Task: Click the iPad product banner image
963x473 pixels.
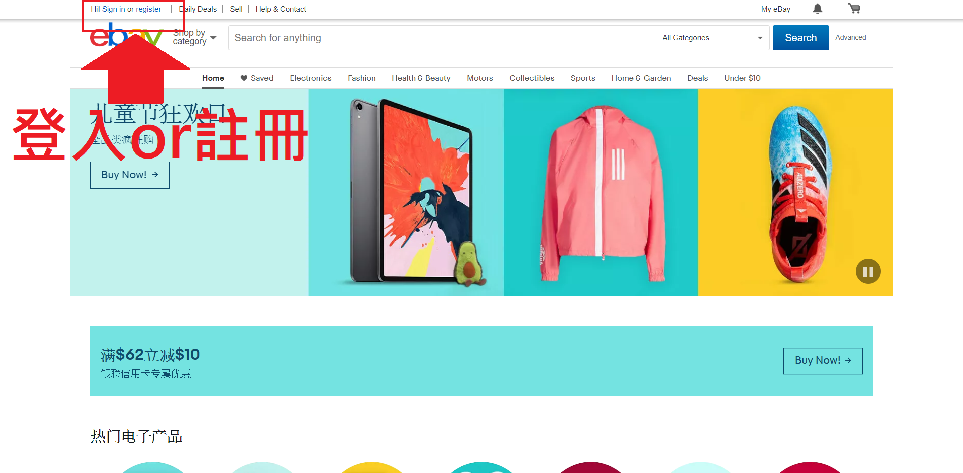Action: click(406, 192)
